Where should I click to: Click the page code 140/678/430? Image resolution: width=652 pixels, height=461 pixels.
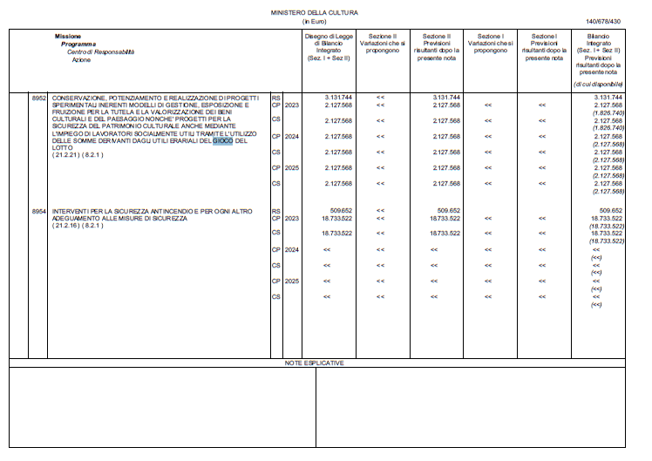tap(603, 21)
